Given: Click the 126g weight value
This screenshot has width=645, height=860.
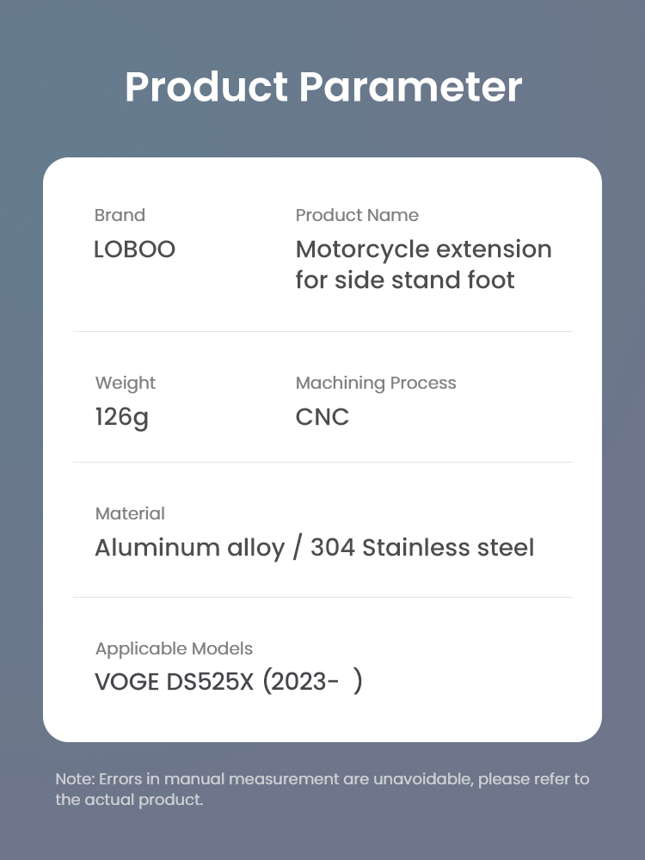Looking at the screenshot, I should [122, 418].
